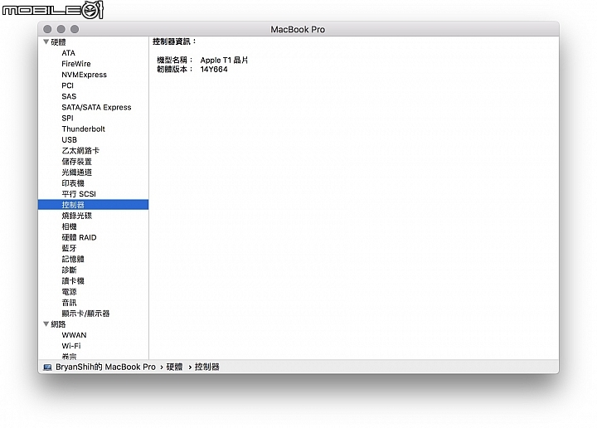Select SPI in the sidebar
This screenshot has width=597, height=428.
pyautogui.click(x=67, y=118)
